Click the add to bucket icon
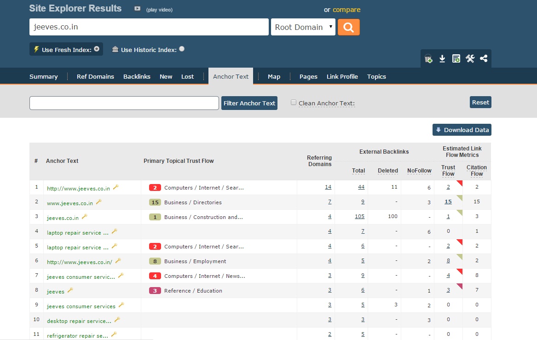Image resolution: width=537 pixels, height=340 pixels. tap(428, 58)
